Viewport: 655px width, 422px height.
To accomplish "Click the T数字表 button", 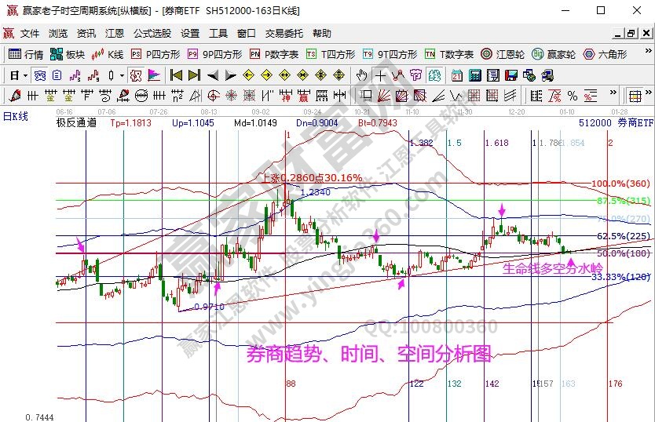I will (448, 54).
